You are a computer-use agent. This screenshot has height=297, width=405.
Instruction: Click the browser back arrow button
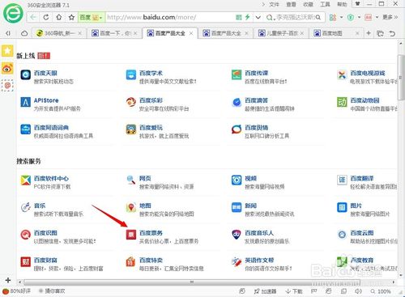[33, 18]
